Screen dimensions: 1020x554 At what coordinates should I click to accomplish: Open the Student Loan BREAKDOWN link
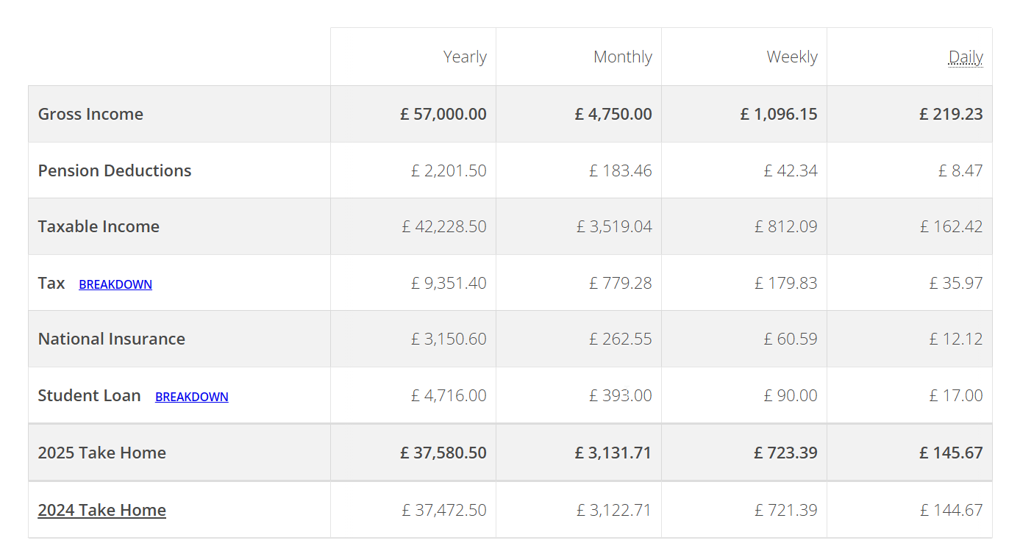[191, 397]
